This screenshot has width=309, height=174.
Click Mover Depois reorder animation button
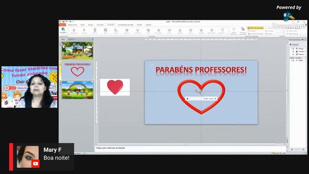(x=293, y=34)
